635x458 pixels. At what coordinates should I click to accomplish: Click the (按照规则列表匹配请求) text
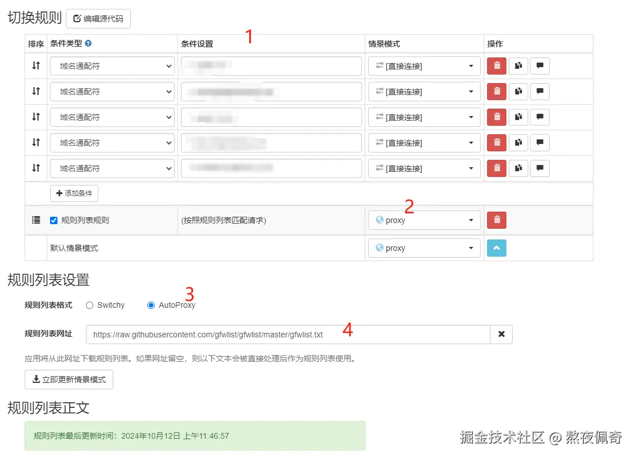click(x=224, y=220)
